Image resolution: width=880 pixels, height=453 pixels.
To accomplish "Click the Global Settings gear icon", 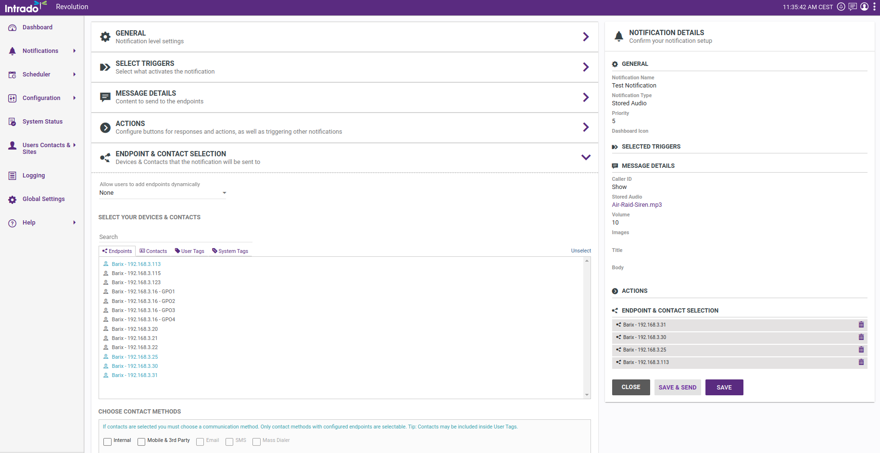I will pos(13,200).
